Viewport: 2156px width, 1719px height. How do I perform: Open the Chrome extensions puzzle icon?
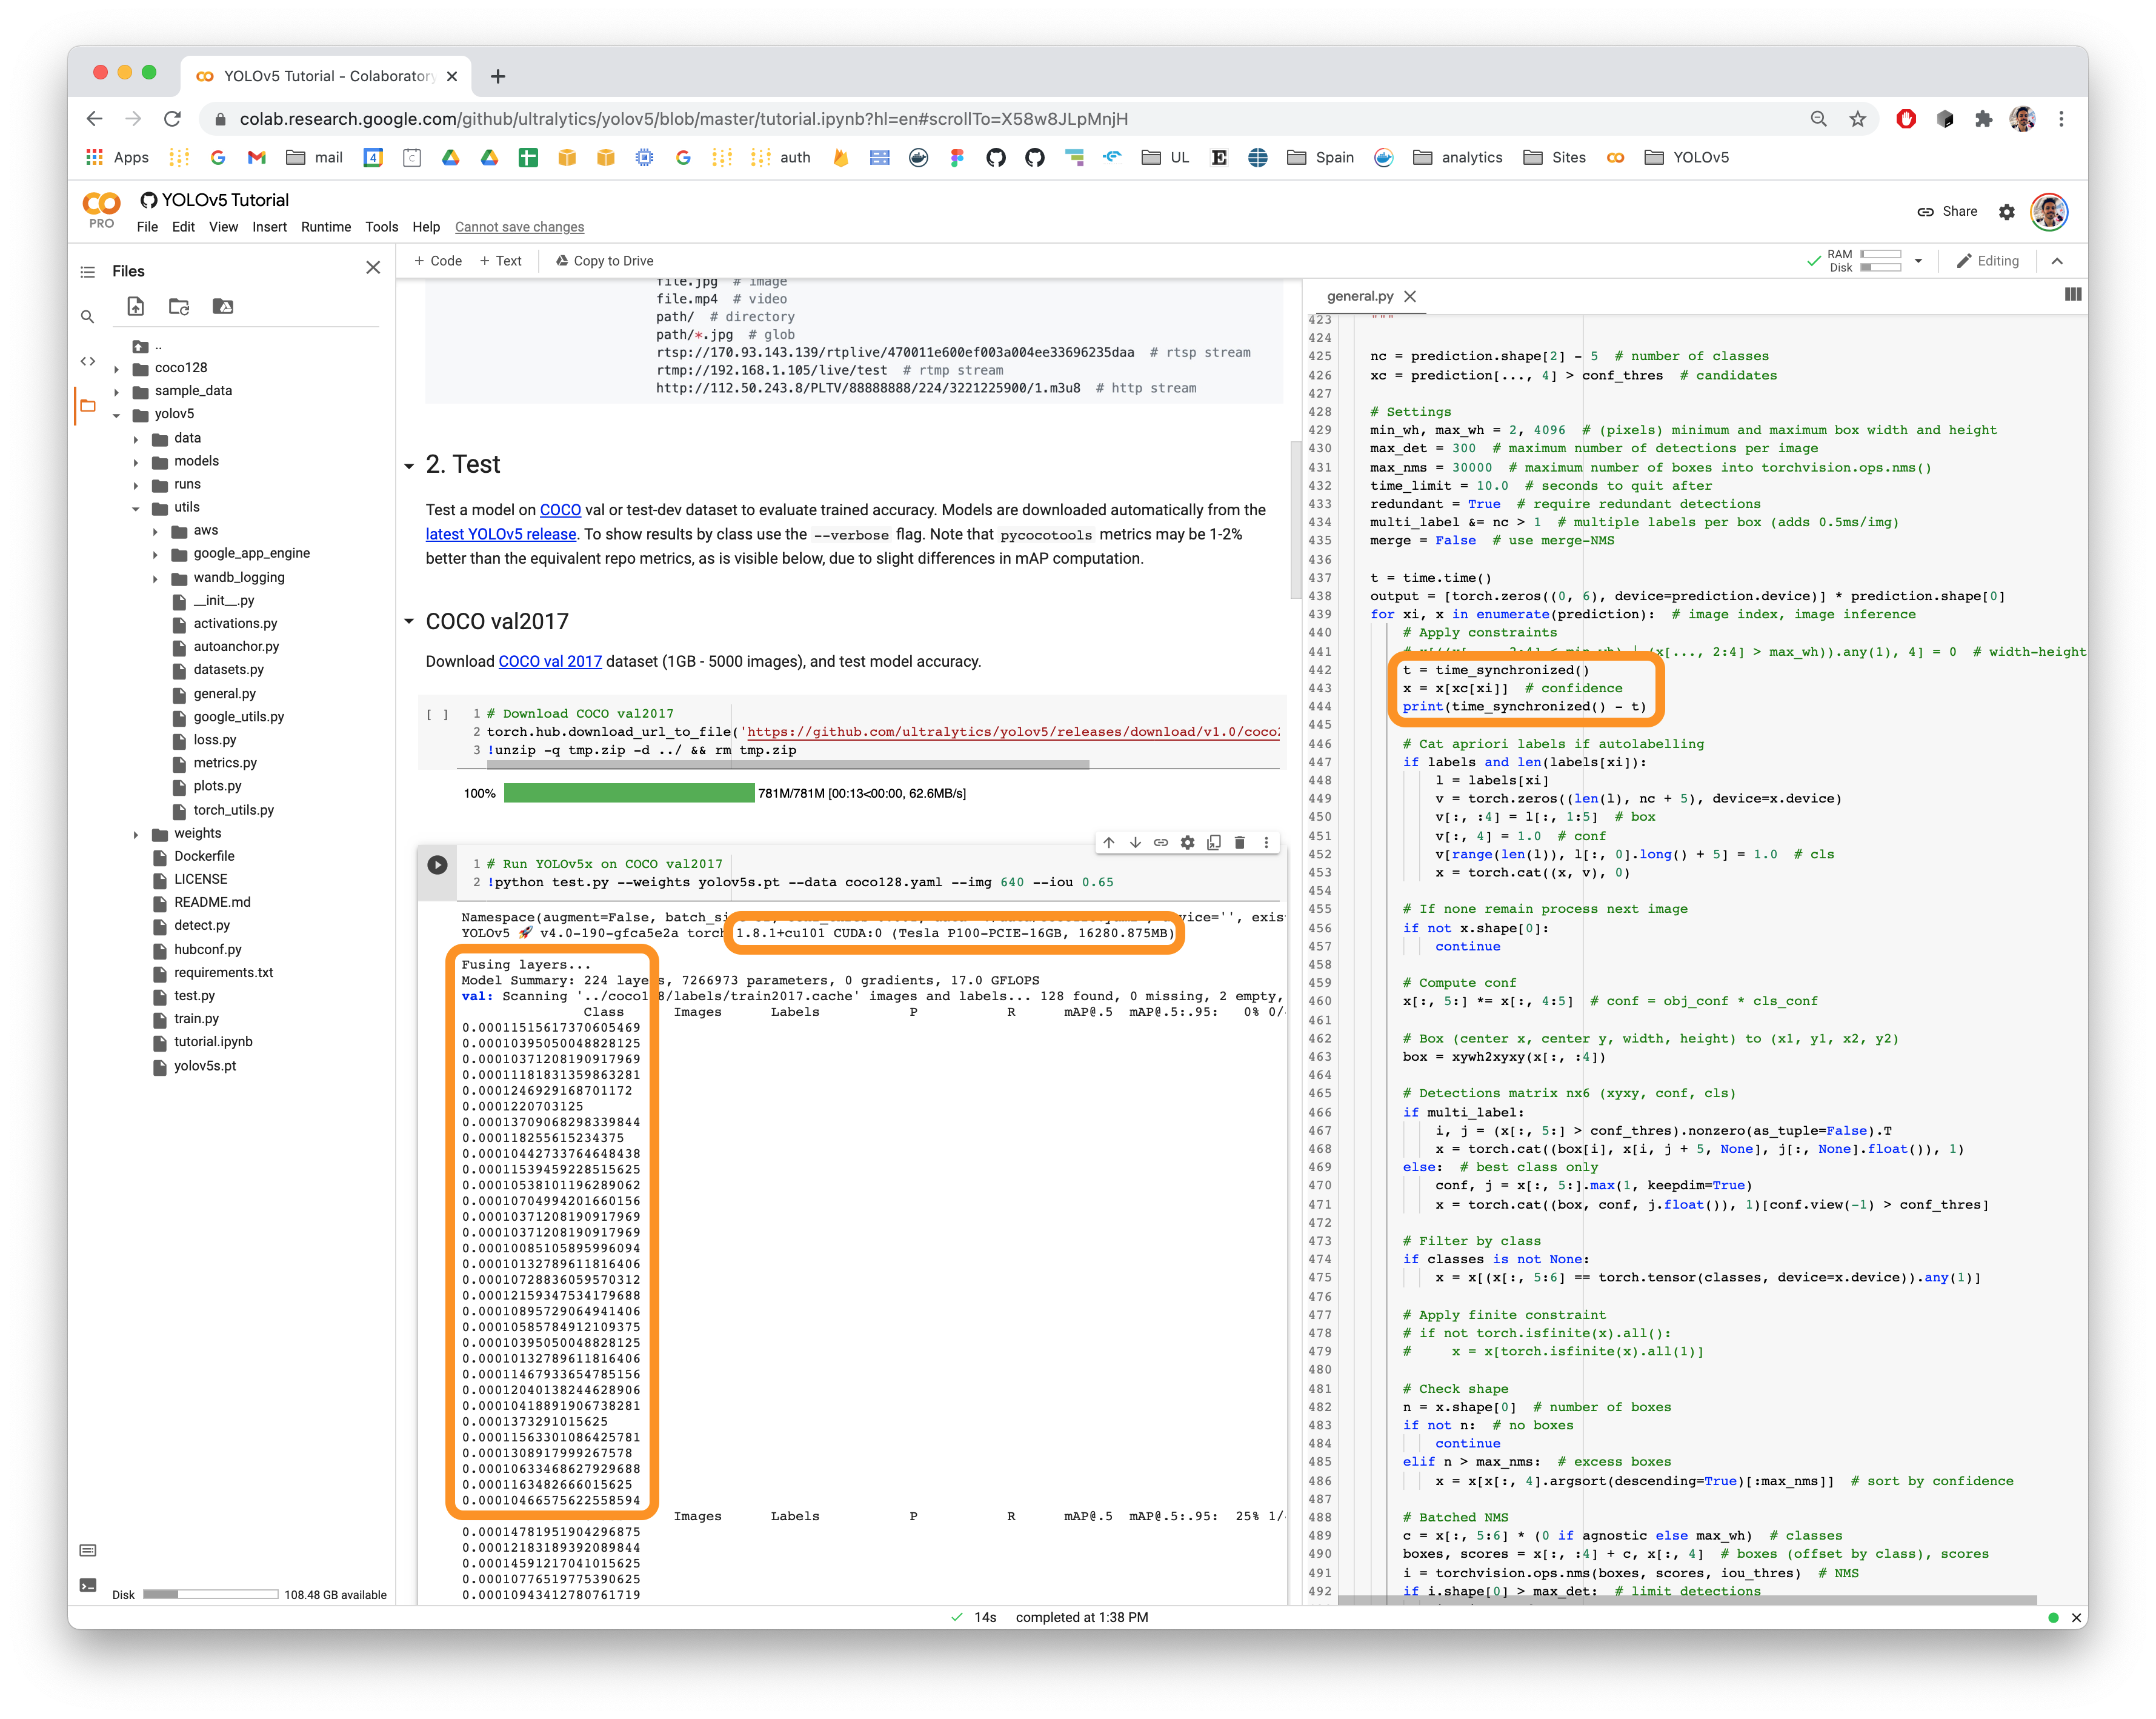pos(1984,119)
